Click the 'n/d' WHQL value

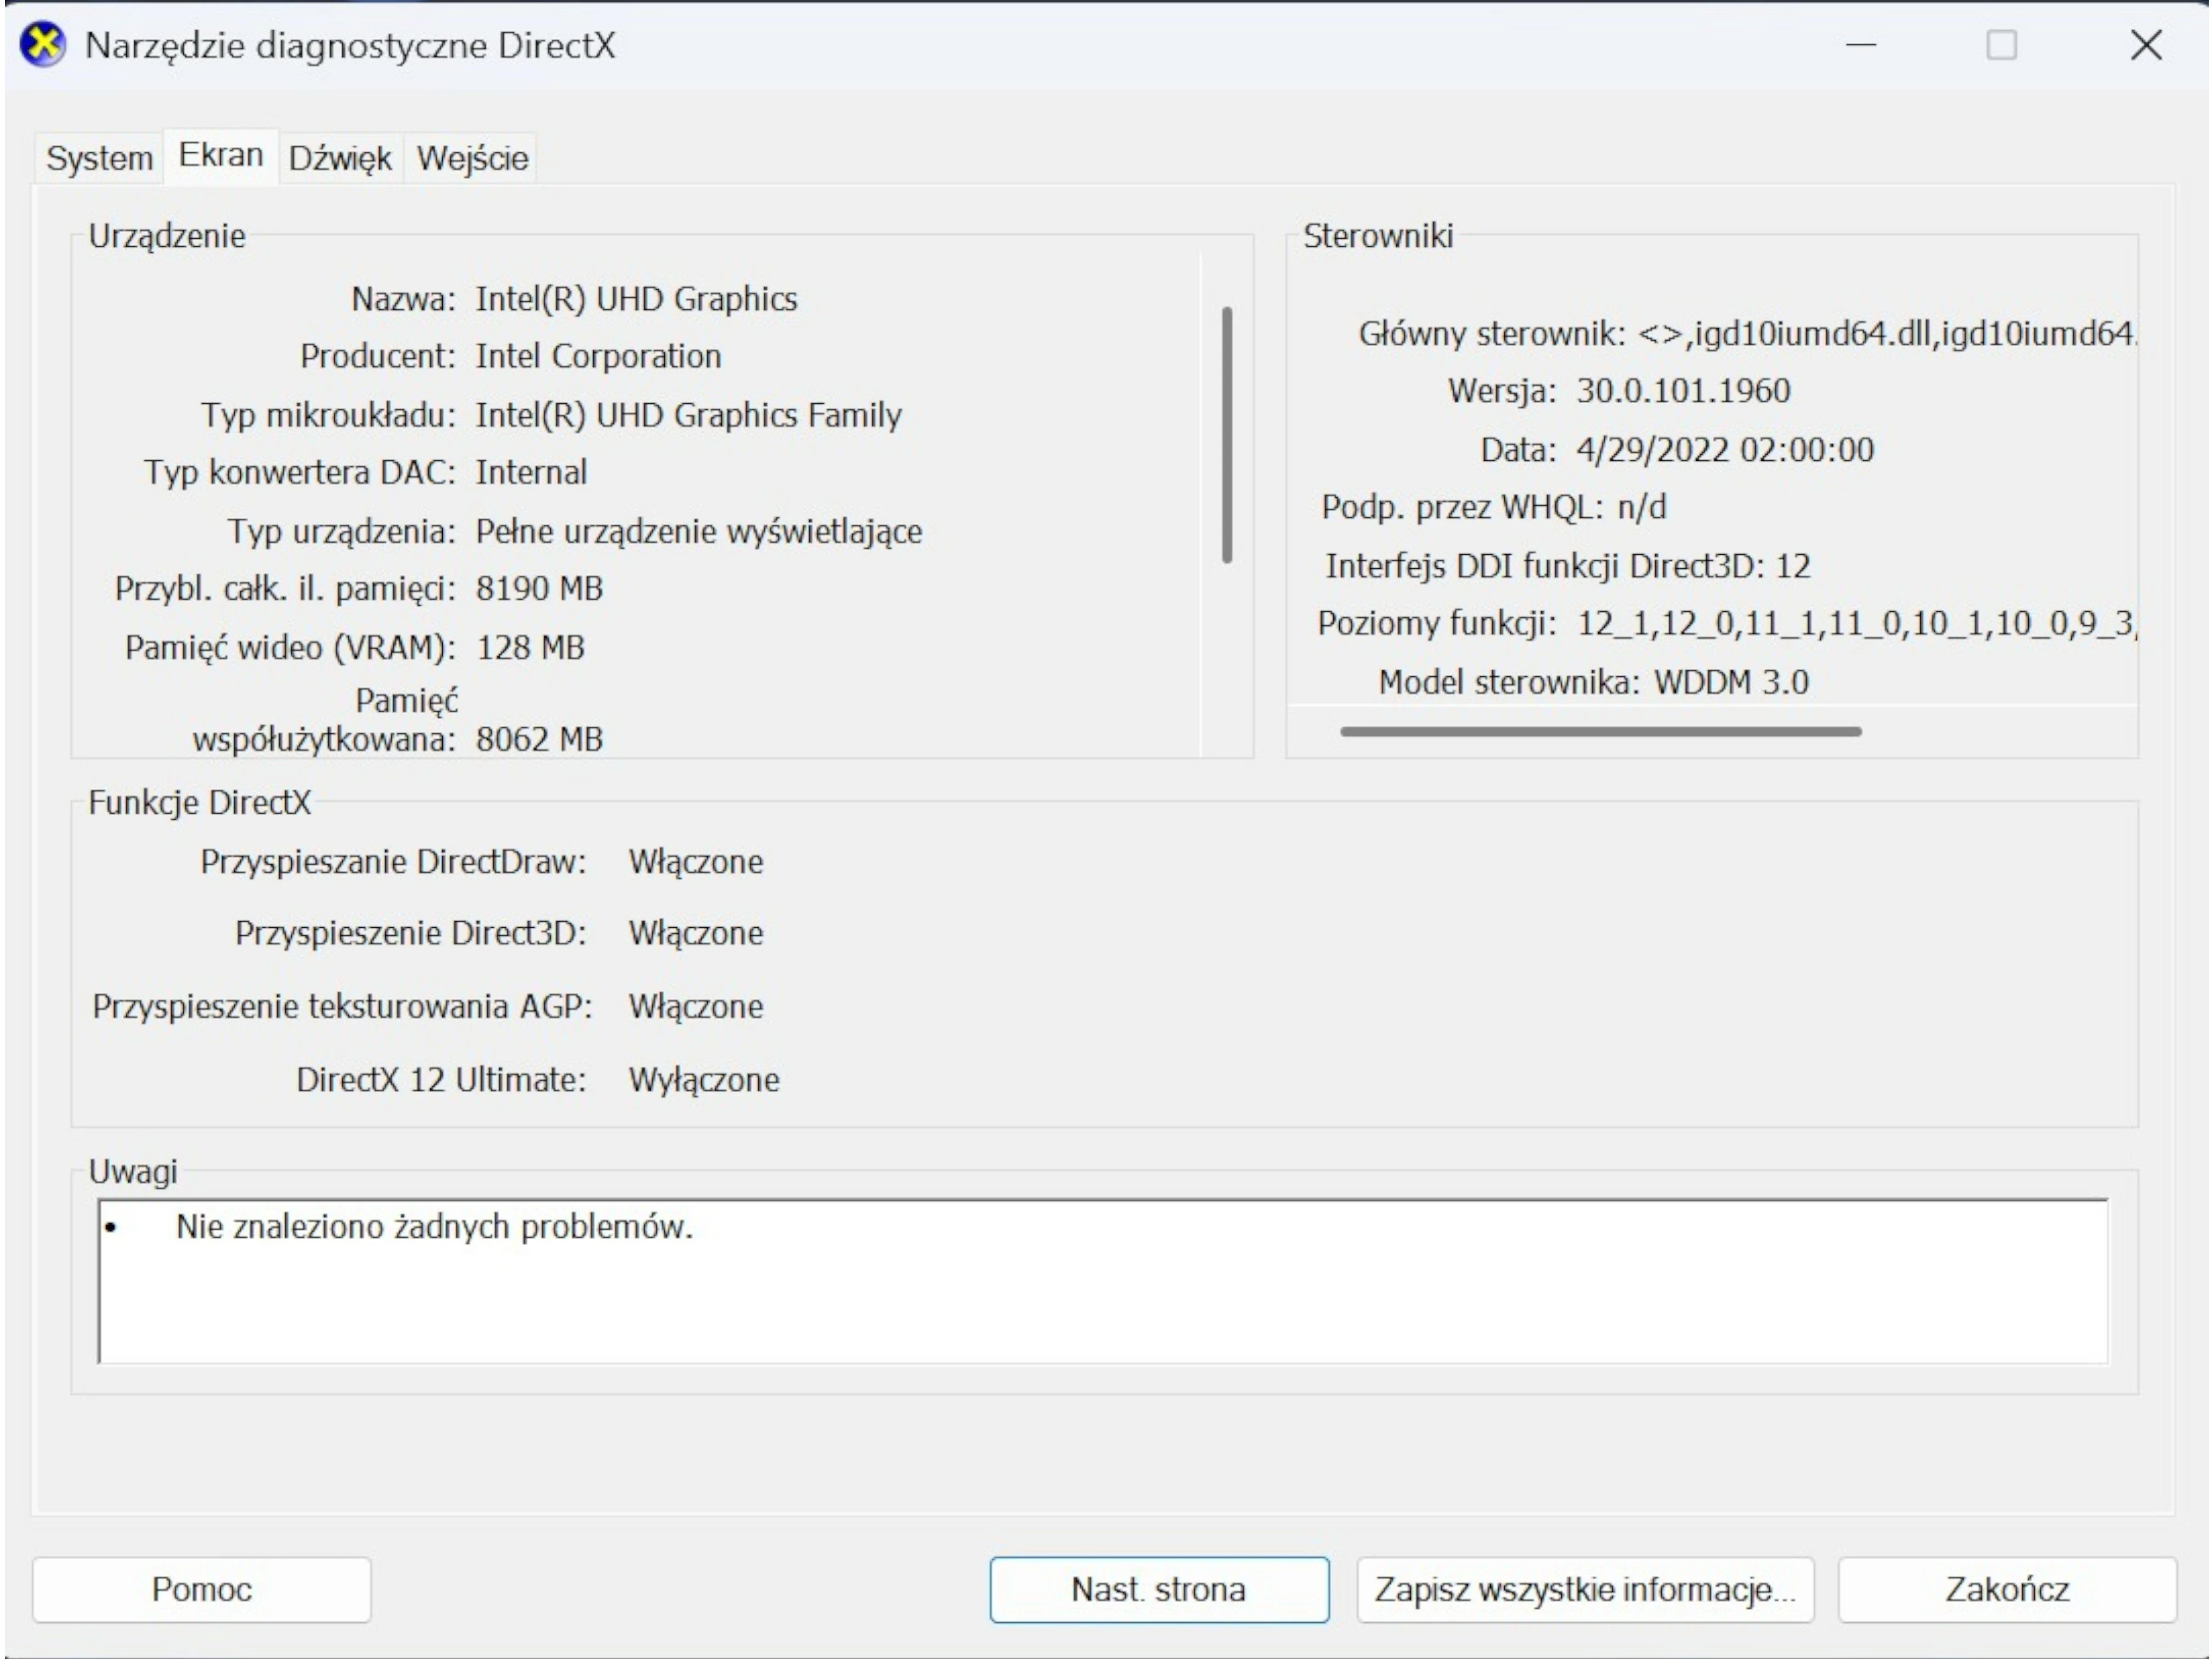(x=1642, y=507)
